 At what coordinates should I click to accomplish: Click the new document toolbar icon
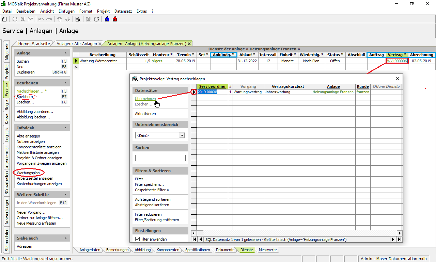pyautogui.click(x=5, y=19)
